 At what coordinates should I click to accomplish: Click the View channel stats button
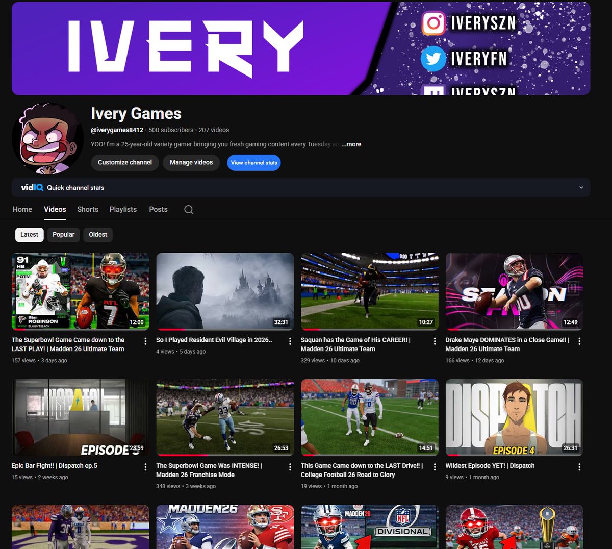click(254, 163)
